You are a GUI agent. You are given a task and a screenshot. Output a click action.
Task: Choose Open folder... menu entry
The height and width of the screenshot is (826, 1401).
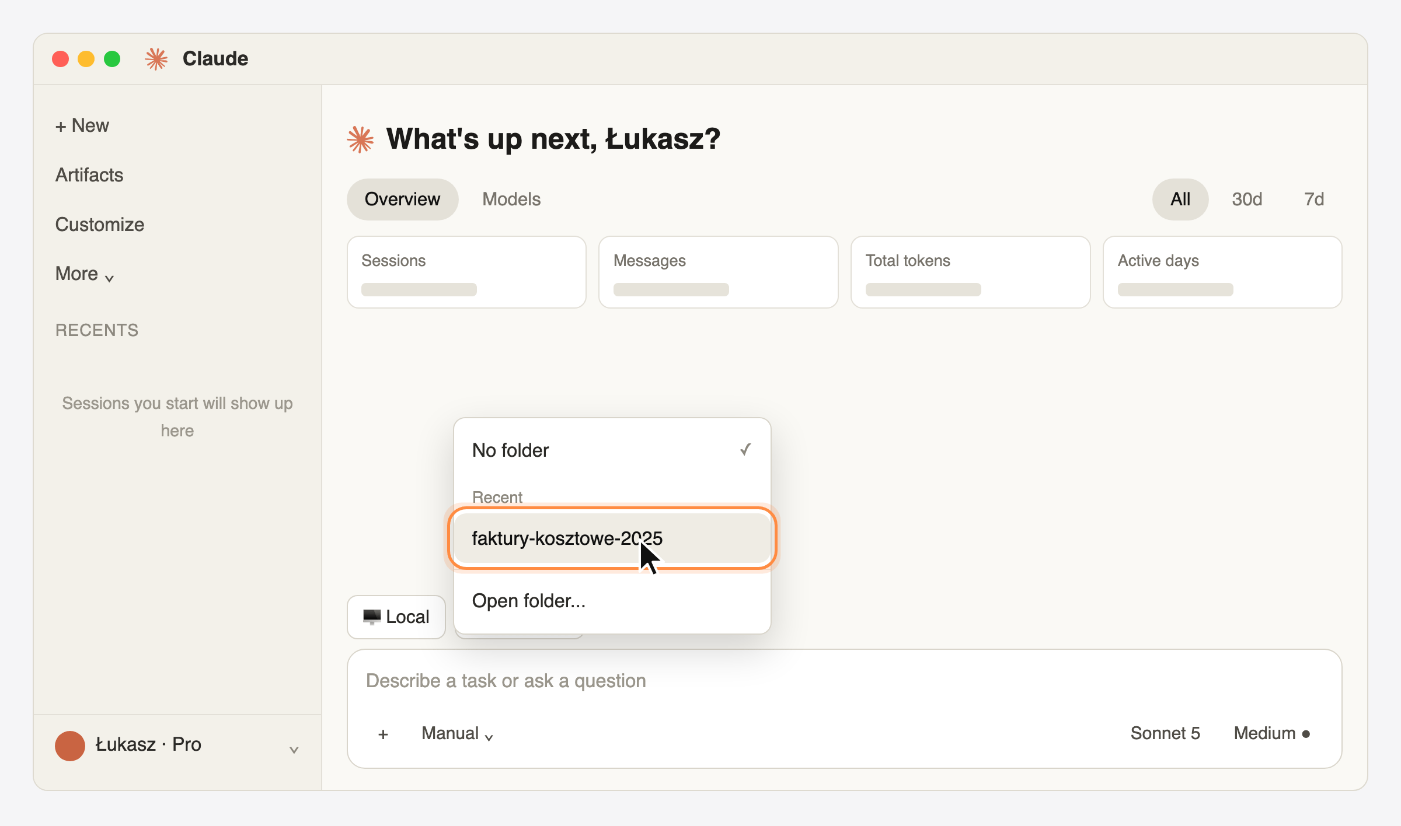(612, 601)
